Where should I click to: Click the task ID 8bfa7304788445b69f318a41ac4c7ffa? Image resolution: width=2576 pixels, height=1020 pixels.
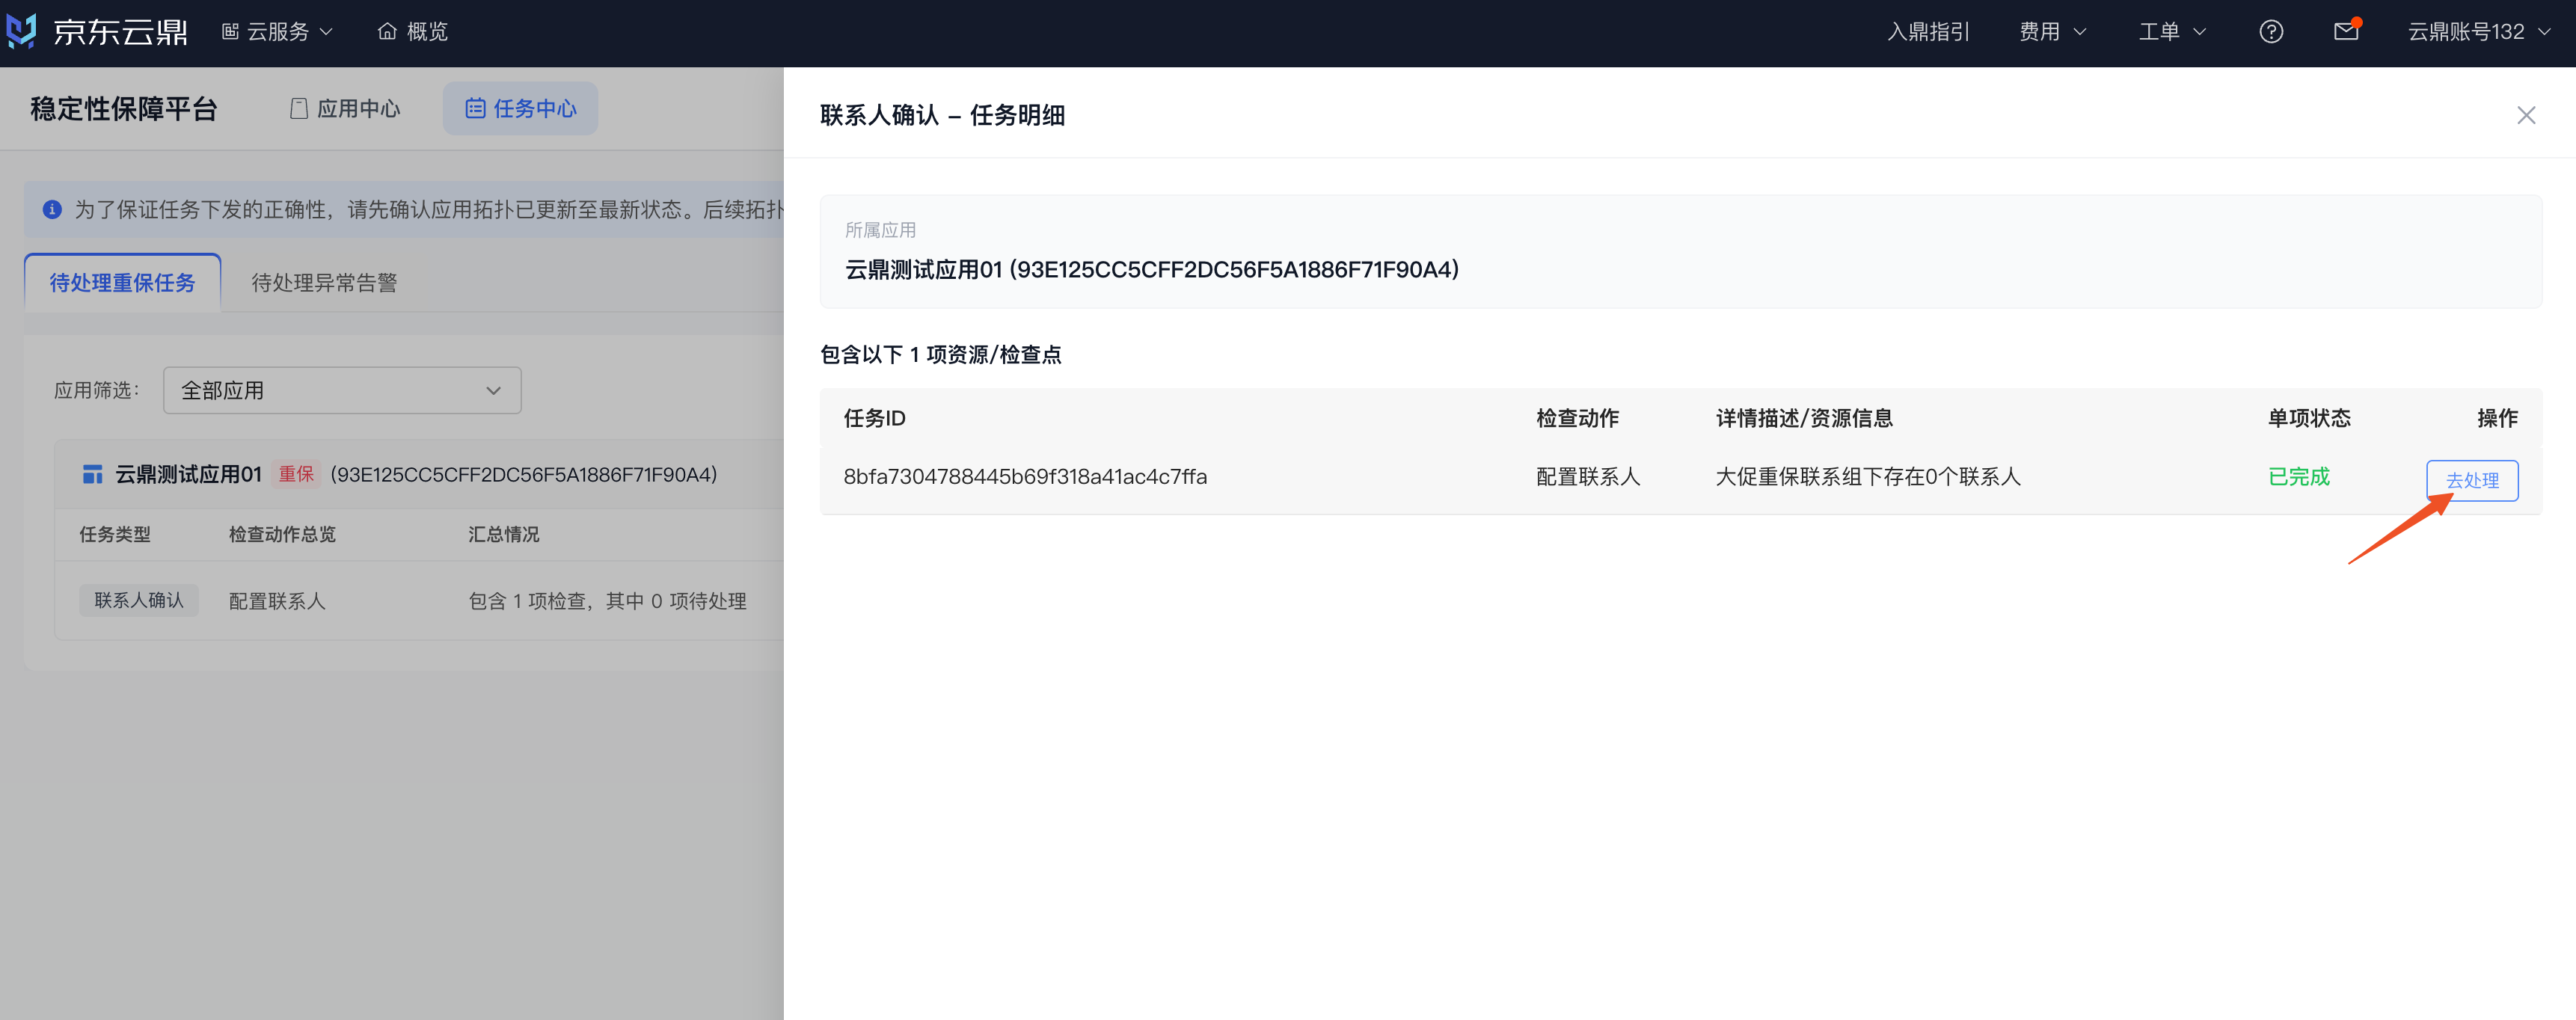tap(1025, 477)
